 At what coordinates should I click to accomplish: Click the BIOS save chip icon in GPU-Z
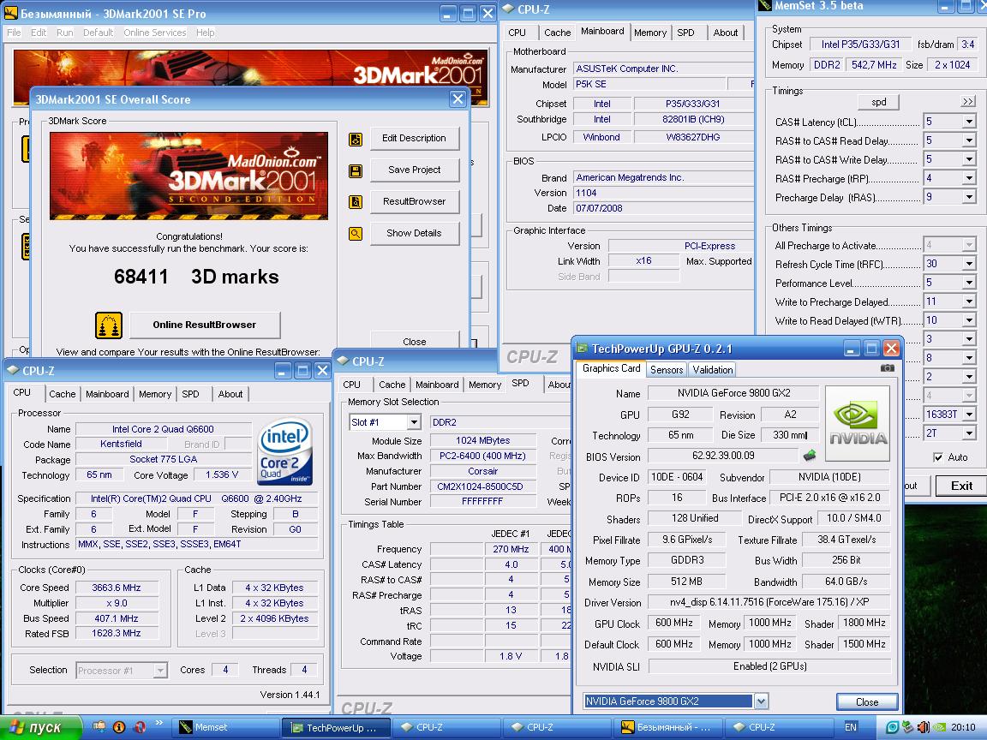[810, 454]
